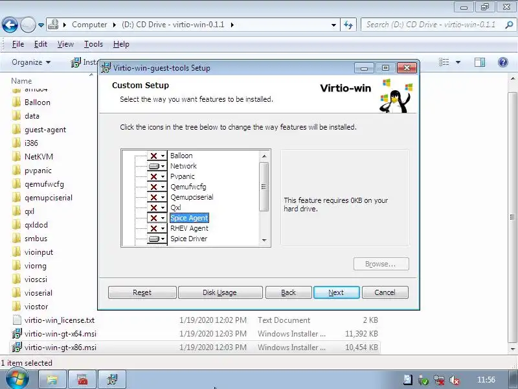Open the File menu in Explorer
The height and width of the screenshot is (389, 518).
(x=18, y=44)
